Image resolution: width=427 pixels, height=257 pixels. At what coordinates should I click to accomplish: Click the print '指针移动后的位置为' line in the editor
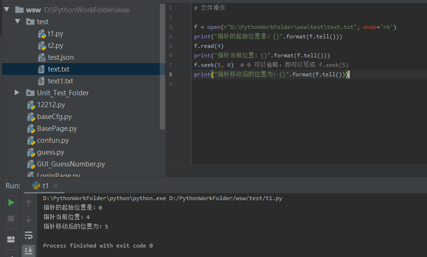[271, 74]
